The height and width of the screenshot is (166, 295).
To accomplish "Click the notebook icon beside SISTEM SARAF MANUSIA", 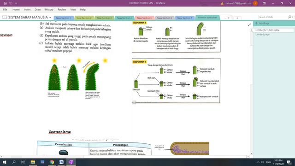I will [5, 18].
